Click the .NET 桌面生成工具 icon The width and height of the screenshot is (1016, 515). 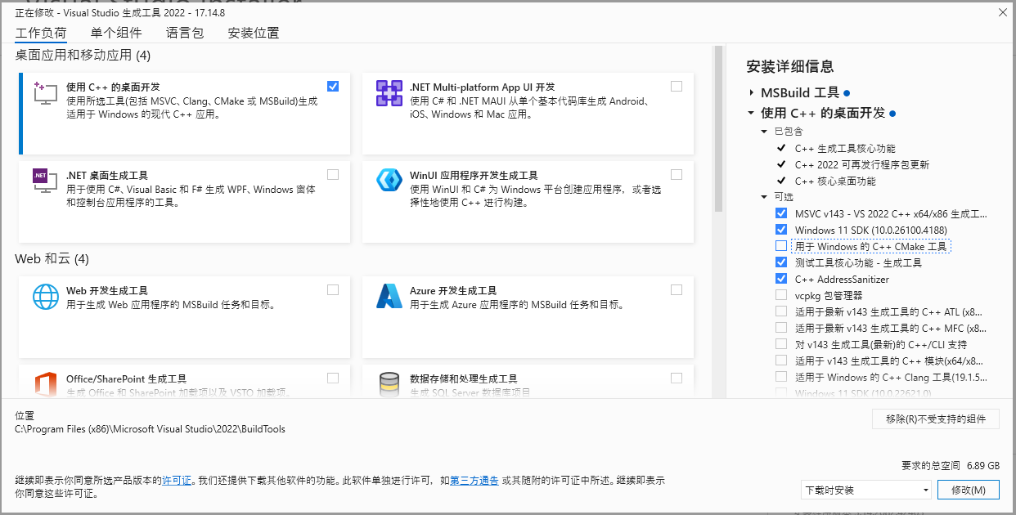tap(45, 181)
